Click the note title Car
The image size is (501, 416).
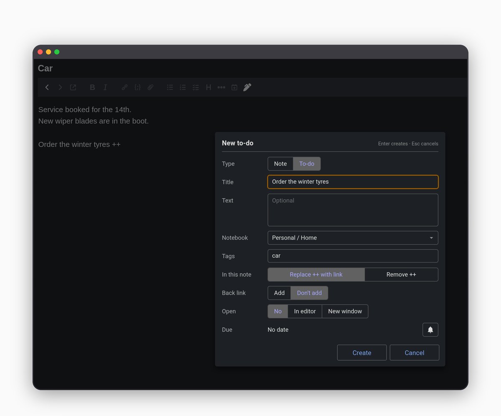point(45,69)
